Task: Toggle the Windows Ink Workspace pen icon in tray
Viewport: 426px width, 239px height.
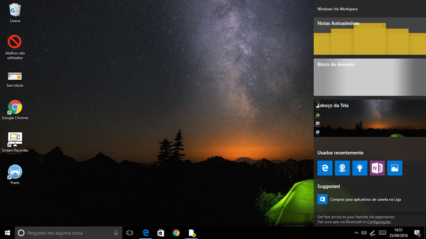Action: pos(373,233)
